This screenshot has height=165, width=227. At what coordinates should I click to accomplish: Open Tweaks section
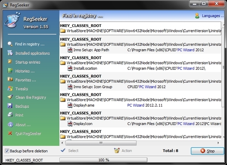[22, 88]
